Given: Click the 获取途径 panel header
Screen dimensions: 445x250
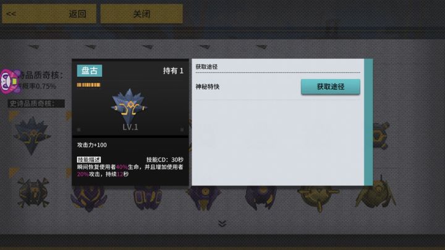Looking at the screenshot, I should [206, 67].
